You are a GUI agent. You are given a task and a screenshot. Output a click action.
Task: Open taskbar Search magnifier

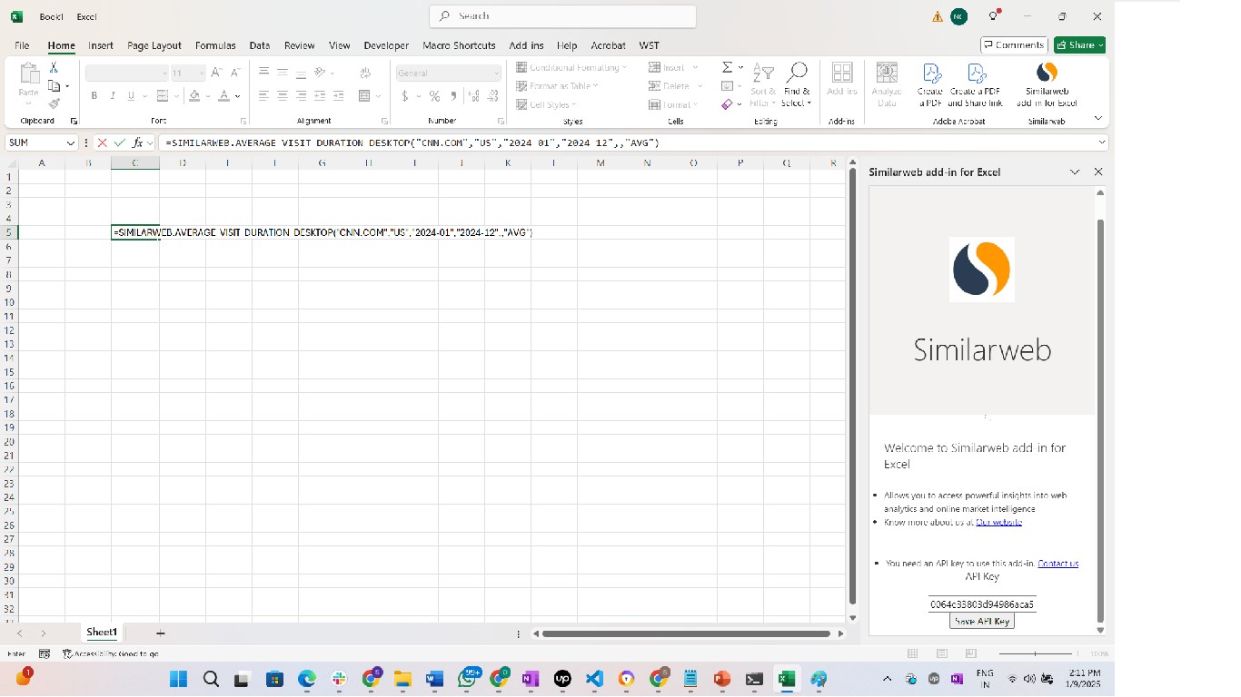coord(210,678)
